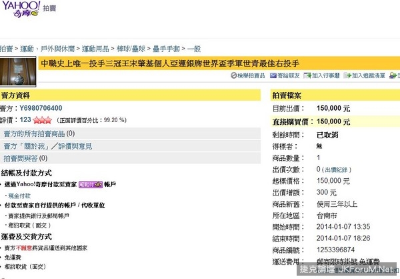The height and width of the screenshot is (279, 400).
Task: Open seller rating score 123
Action: [x=25, y=120]
